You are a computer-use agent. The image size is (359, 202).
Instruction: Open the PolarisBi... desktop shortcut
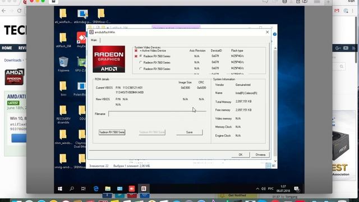(x=80, y=89)
